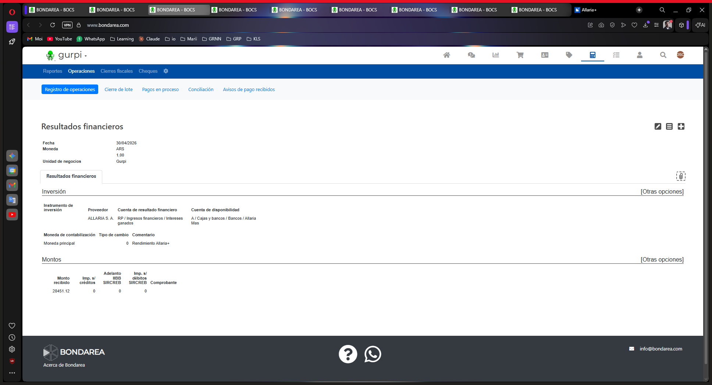Open the DSC user avatar
Screen dimensions: 712x385
[x=680, y=55]
